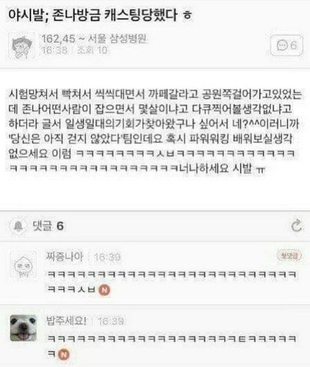Open 짜증나아's peach profile picture
Viewport: 310px width, 367px height.
pos(23,264)
